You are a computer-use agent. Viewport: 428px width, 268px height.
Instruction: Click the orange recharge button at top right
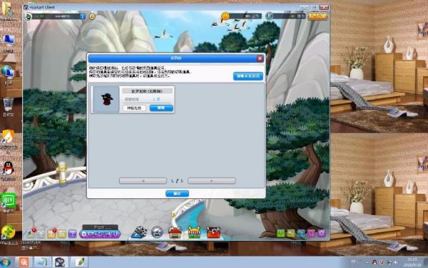pyautogui.click(x=317, y=16)
